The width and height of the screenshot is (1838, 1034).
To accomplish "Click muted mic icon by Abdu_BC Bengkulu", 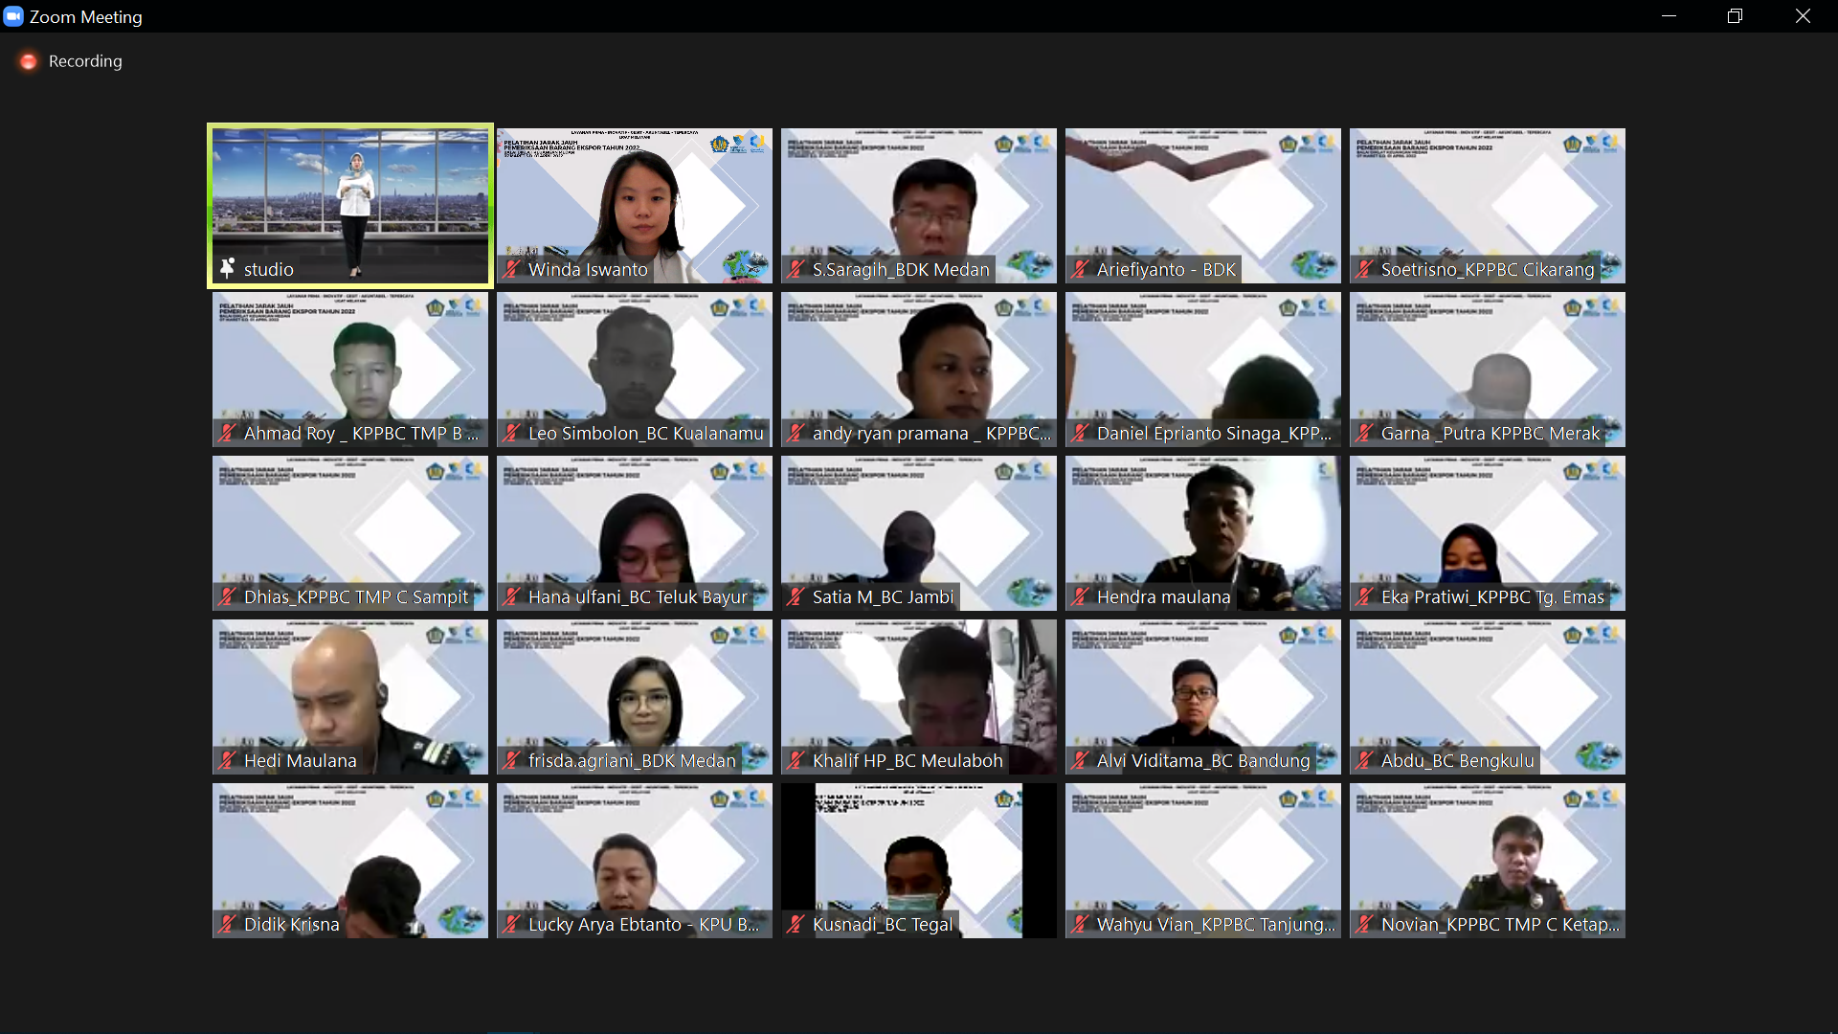I will pyautogui.click(x=1365, y=761).
